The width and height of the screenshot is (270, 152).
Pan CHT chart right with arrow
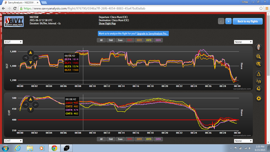[x=36, y=104]
